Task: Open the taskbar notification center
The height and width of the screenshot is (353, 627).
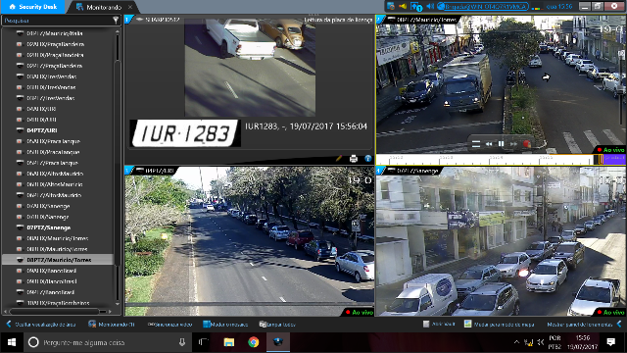Action: (x=610, y=342)
